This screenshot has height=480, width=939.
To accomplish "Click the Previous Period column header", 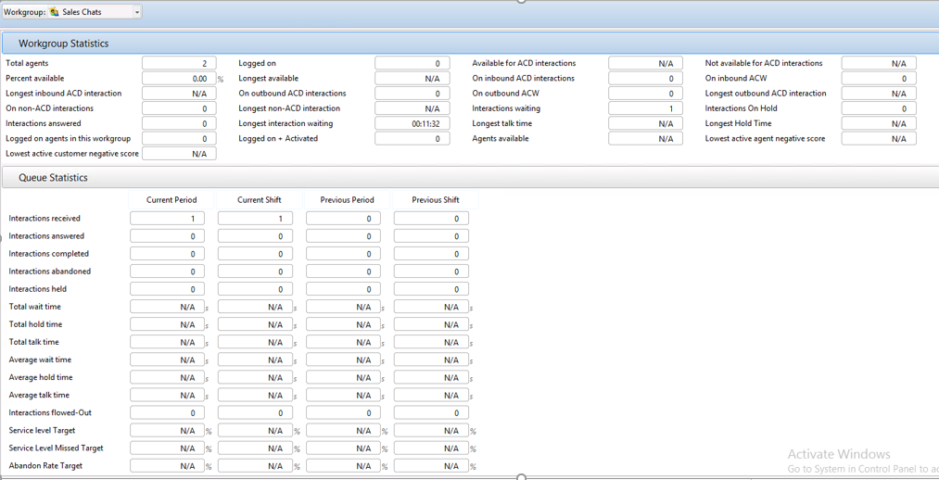I will click(347, 200).
